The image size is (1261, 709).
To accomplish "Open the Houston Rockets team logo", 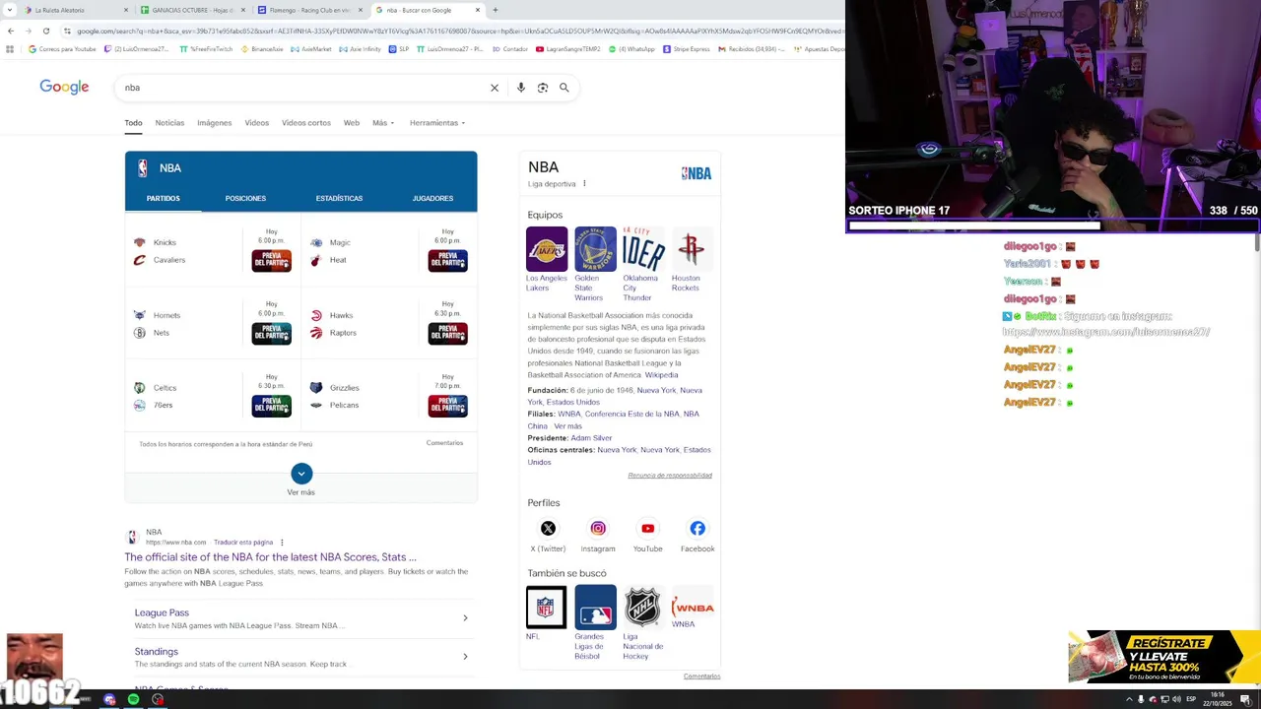I will click(692, 249).
